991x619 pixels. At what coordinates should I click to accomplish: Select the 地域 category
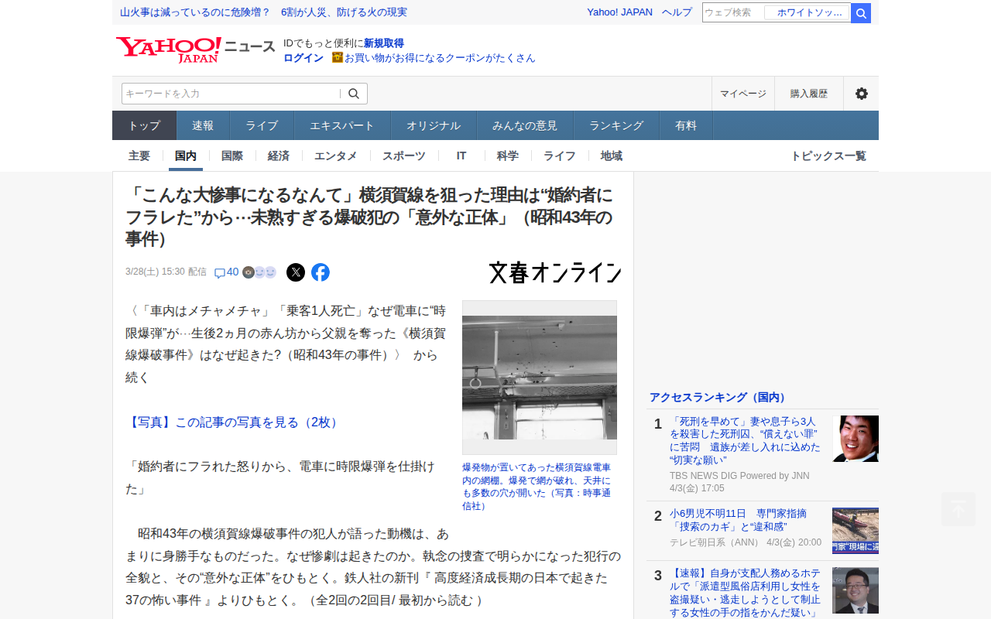pos(612,156)
